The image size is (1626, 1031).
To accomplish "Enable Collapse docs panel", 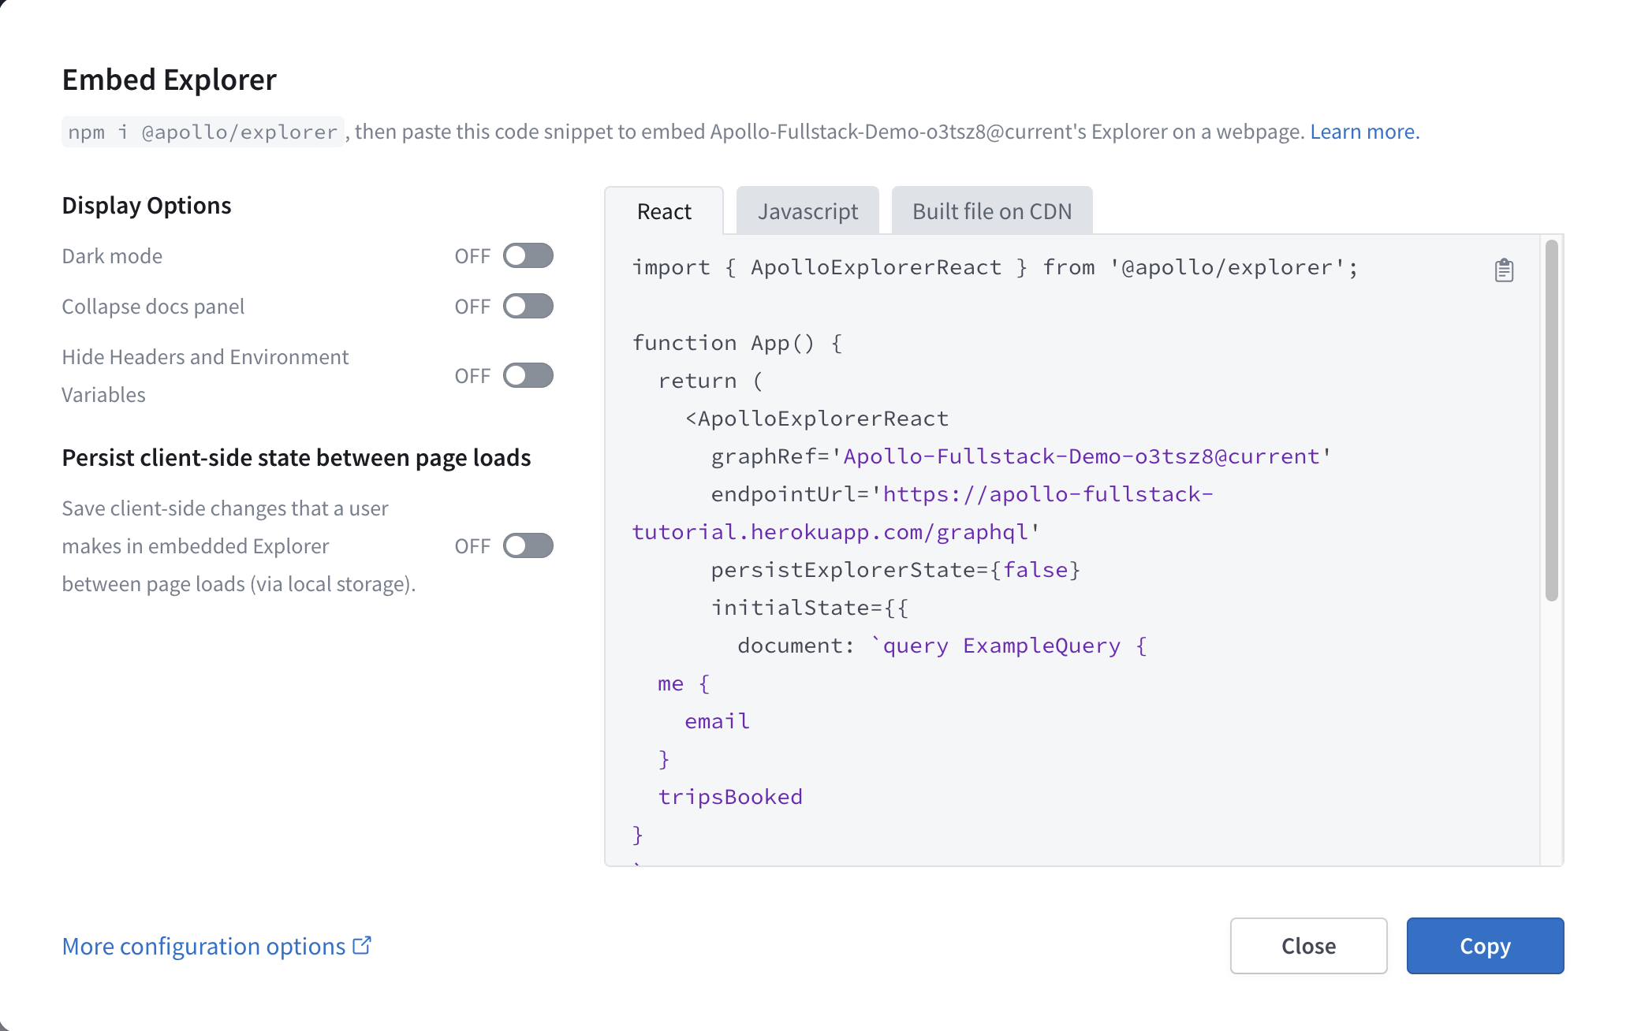I will point(528,306).
